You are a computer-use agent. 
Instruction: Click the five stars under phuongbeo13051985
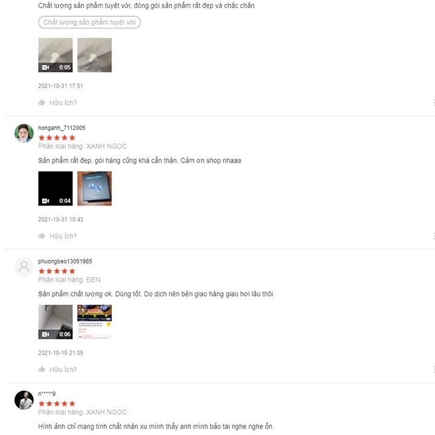point(57,271)
